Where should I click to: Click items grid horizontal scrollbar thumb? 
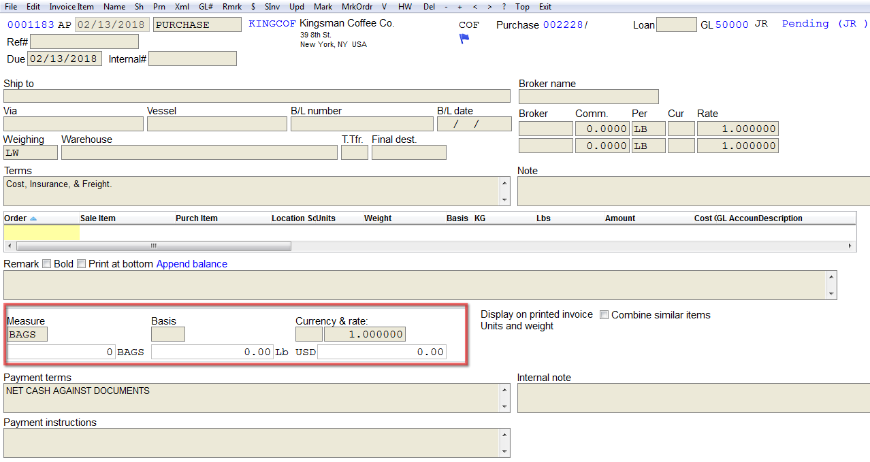(153, 246)
